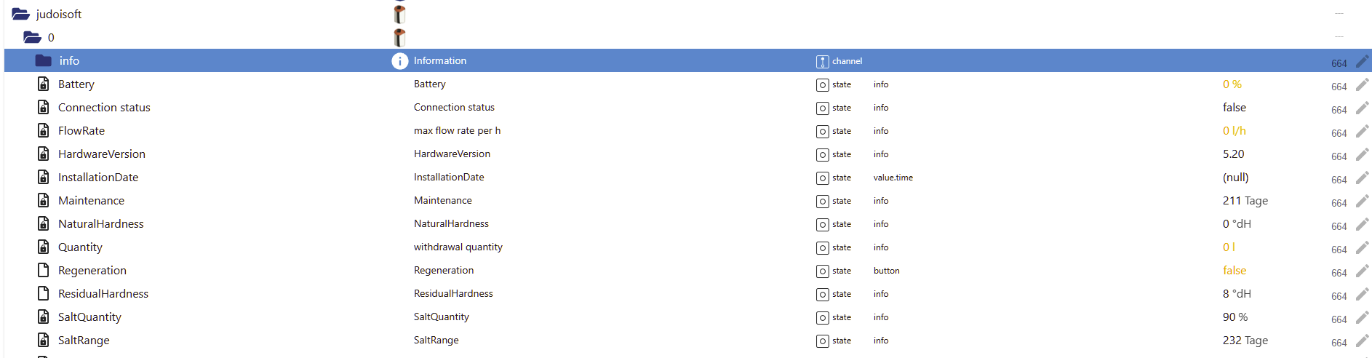This screenshot has width=1372, height=358.
Task: Open the pencil editor for the SaltRange row
Action: click(x=1362, y=341)
